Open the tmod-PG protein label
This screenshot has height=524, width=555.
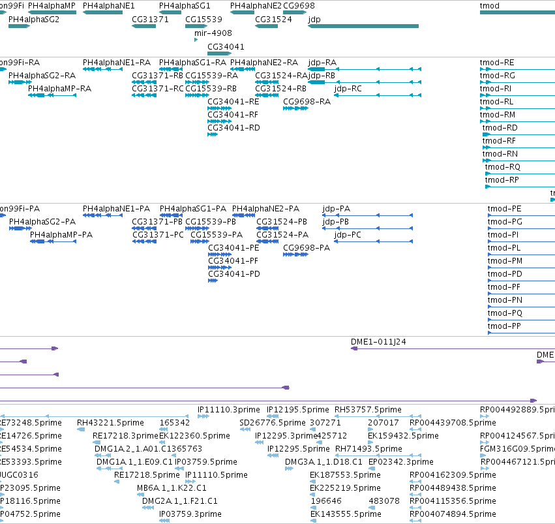click(x=505, y=222)
